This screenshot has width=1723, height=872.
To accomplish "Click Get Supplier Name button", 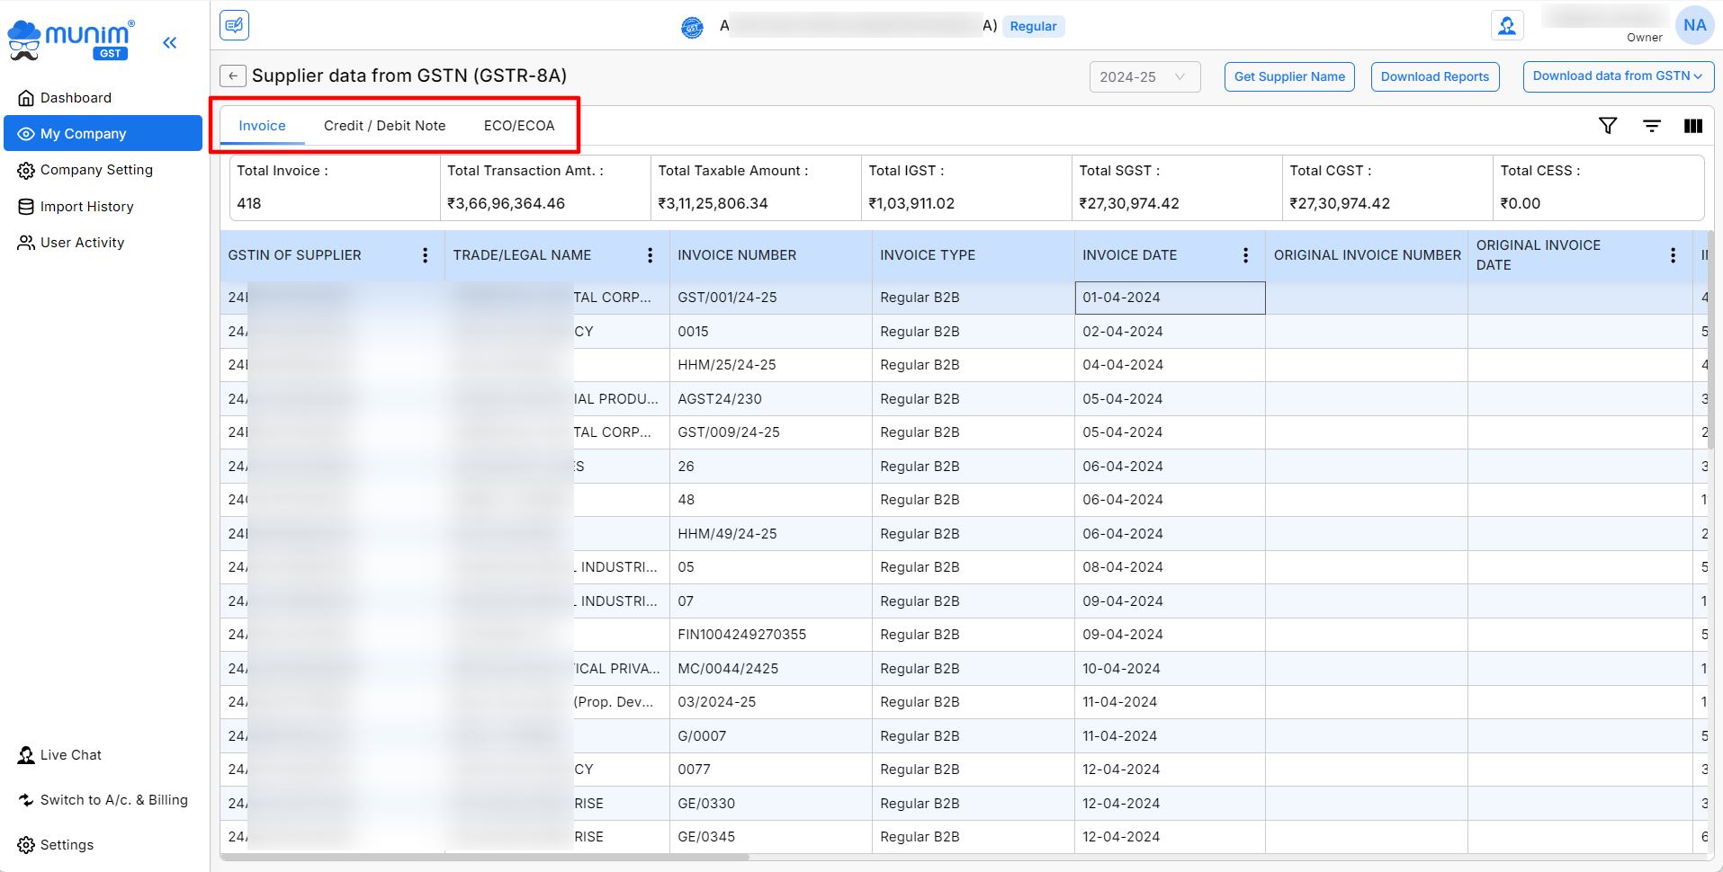I will tap(1288, 77).
